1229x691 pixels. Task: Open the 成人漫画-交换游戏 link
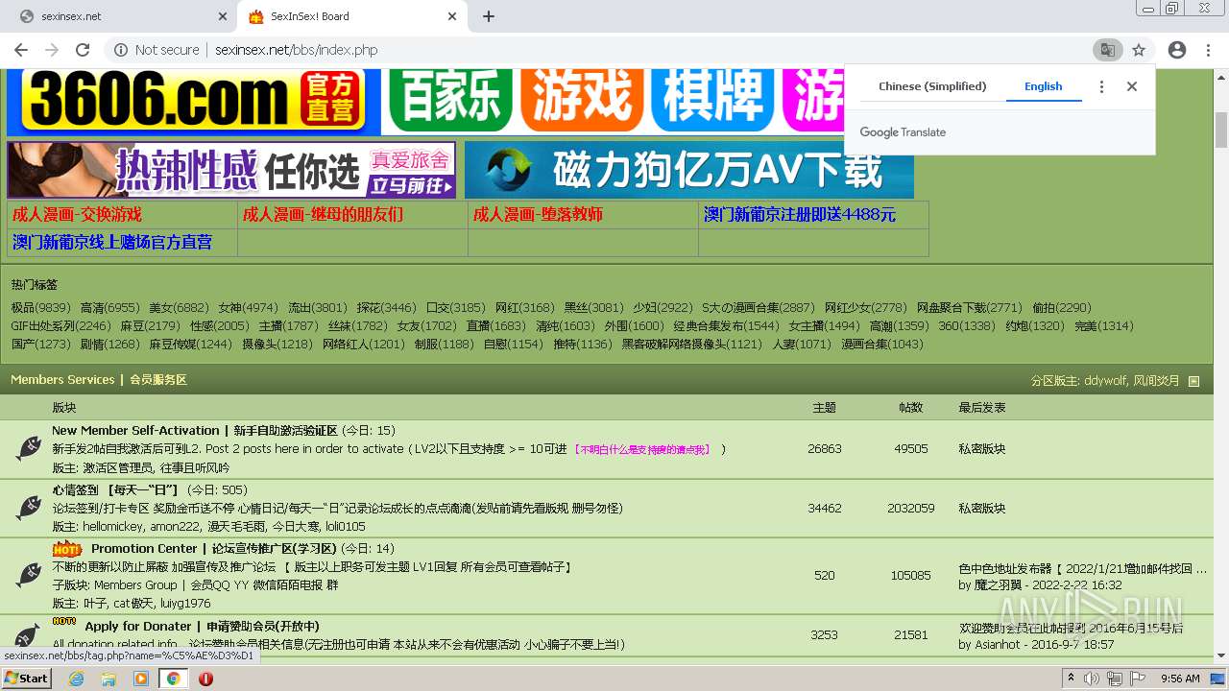(77, 215)
